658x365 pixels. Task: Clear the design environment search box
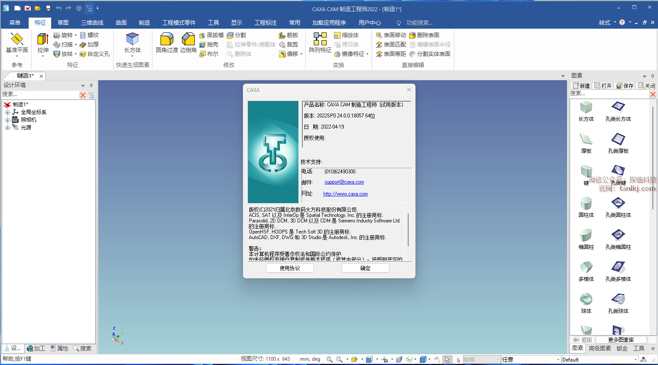(83, 95)
